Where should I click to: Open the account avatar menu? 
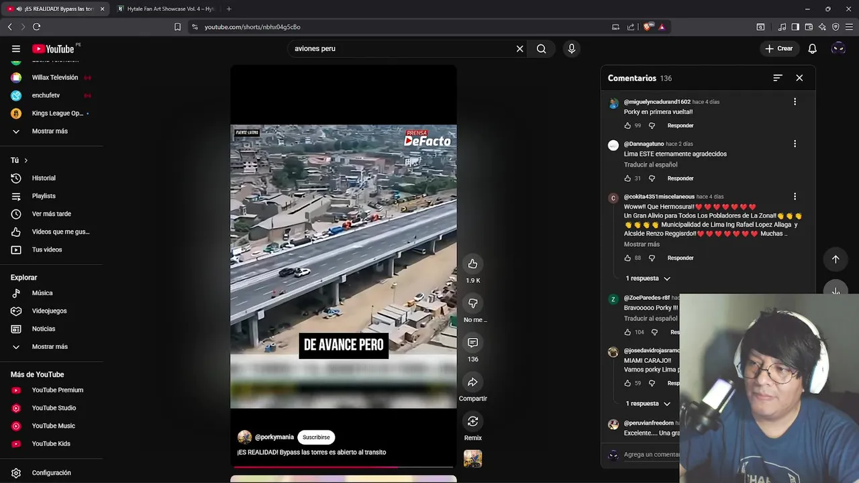pyautogui.click(x=838, y=48)
